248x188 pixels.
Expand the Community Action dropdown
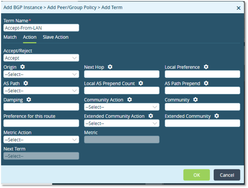(x=121, y=107)
